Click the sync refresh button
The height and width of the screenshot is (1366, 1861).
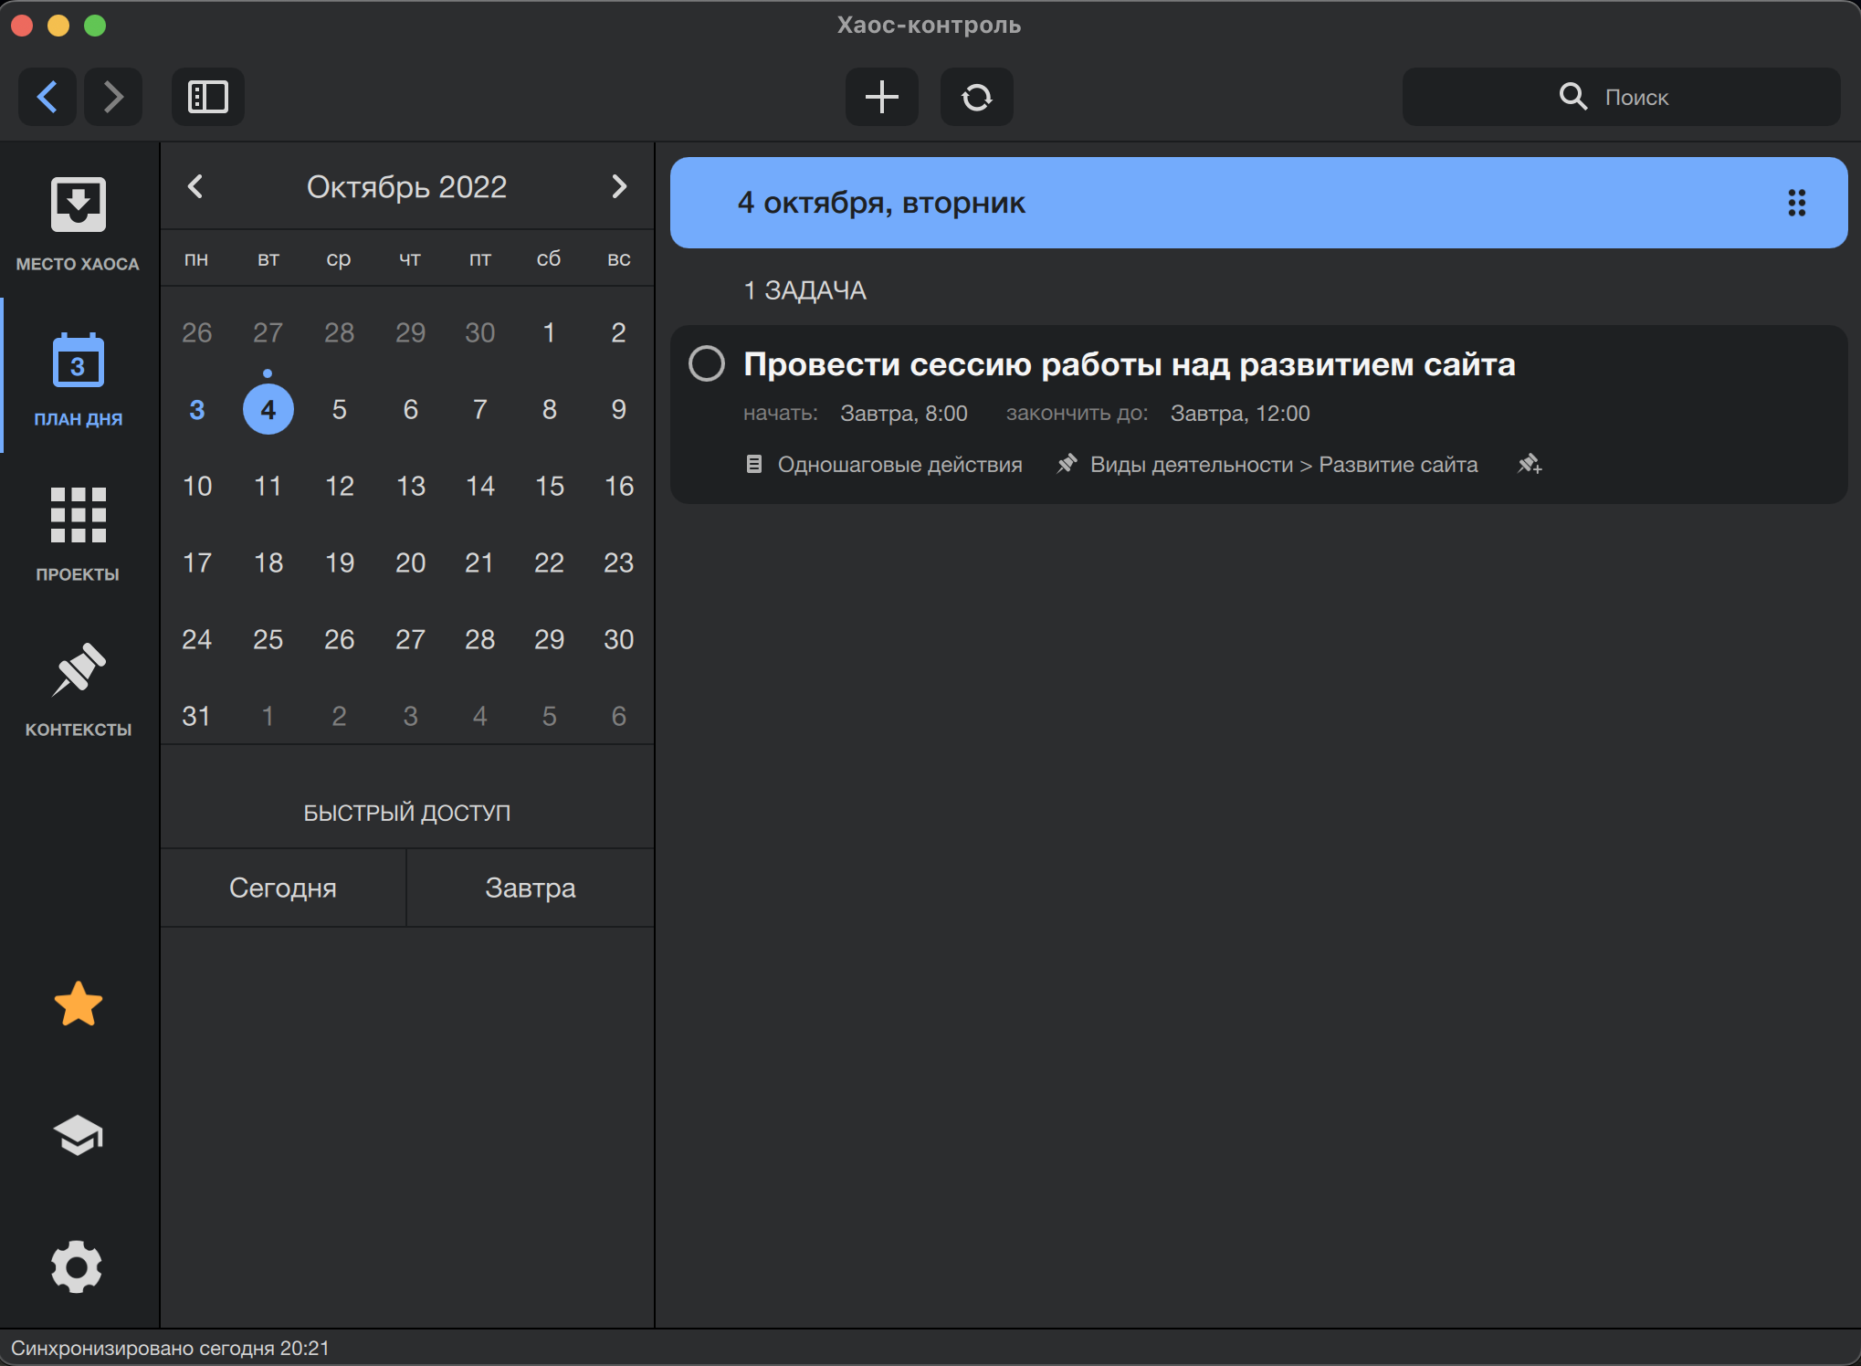pos(976,97)
